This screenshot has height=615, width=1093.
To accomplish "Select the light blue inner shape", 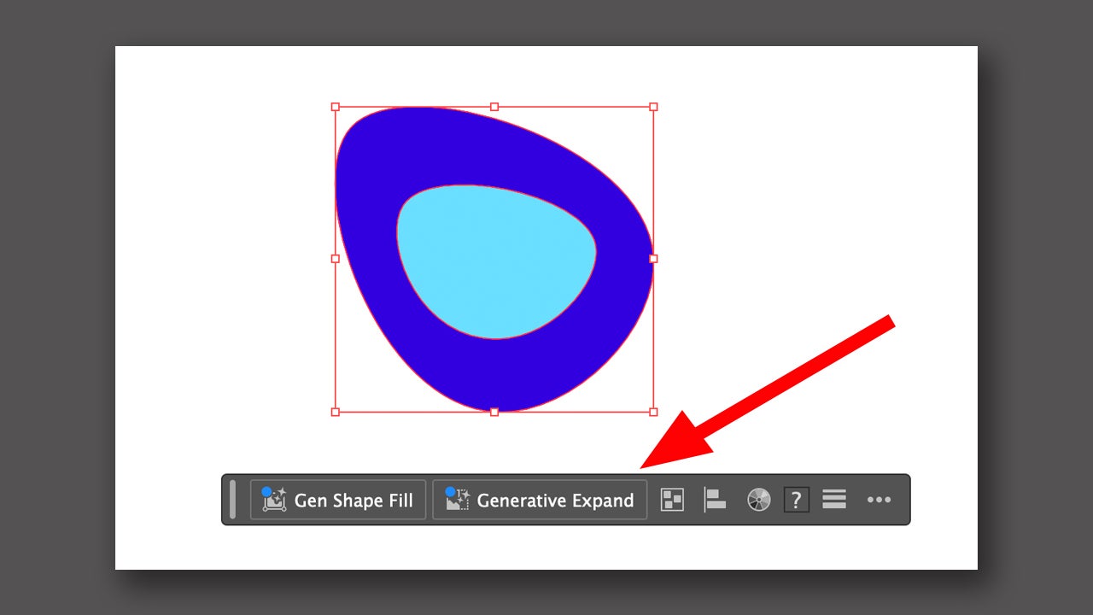I will tap(495, 261).
